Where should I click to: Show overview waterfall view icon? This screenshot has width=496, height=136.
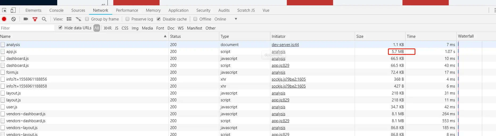click(78, 19)
